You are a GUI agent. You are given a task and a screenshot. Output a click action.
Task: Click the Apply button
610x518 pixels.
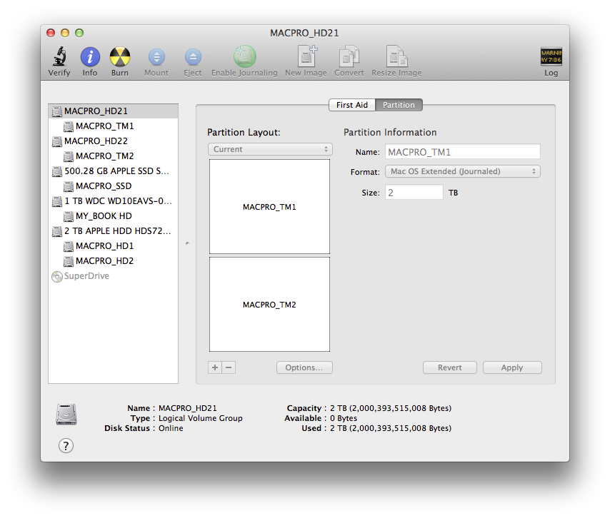(512, 367)
